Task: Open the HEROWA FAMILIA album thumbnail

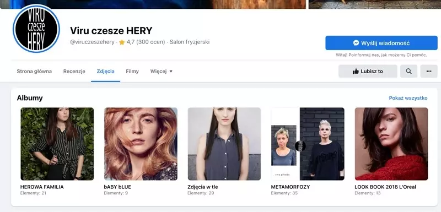Action: point(57,144)
